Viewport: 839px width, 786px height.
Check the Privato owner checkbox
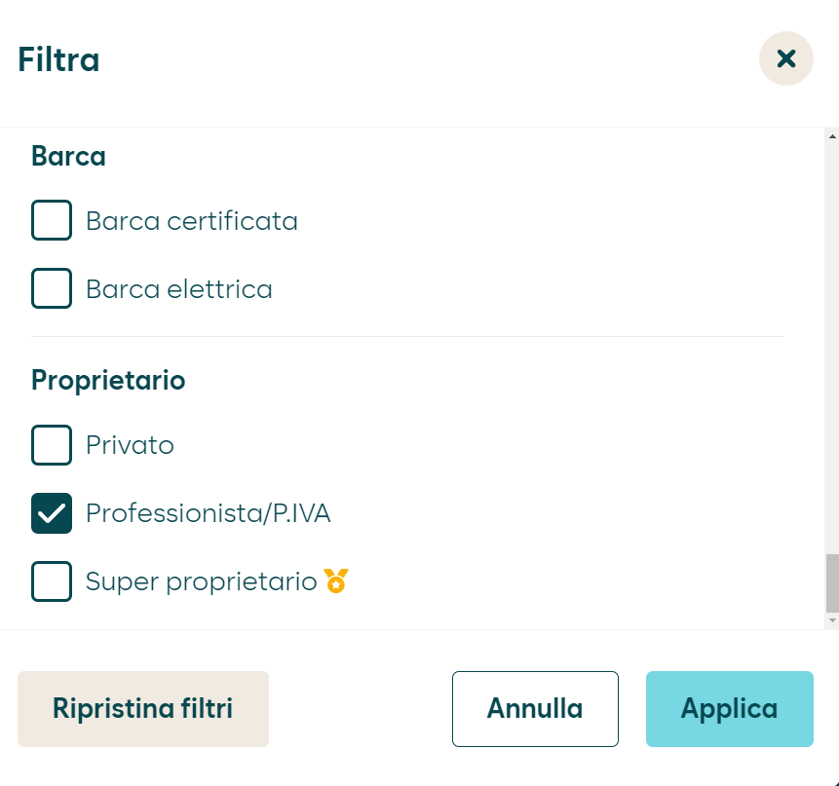52,445
